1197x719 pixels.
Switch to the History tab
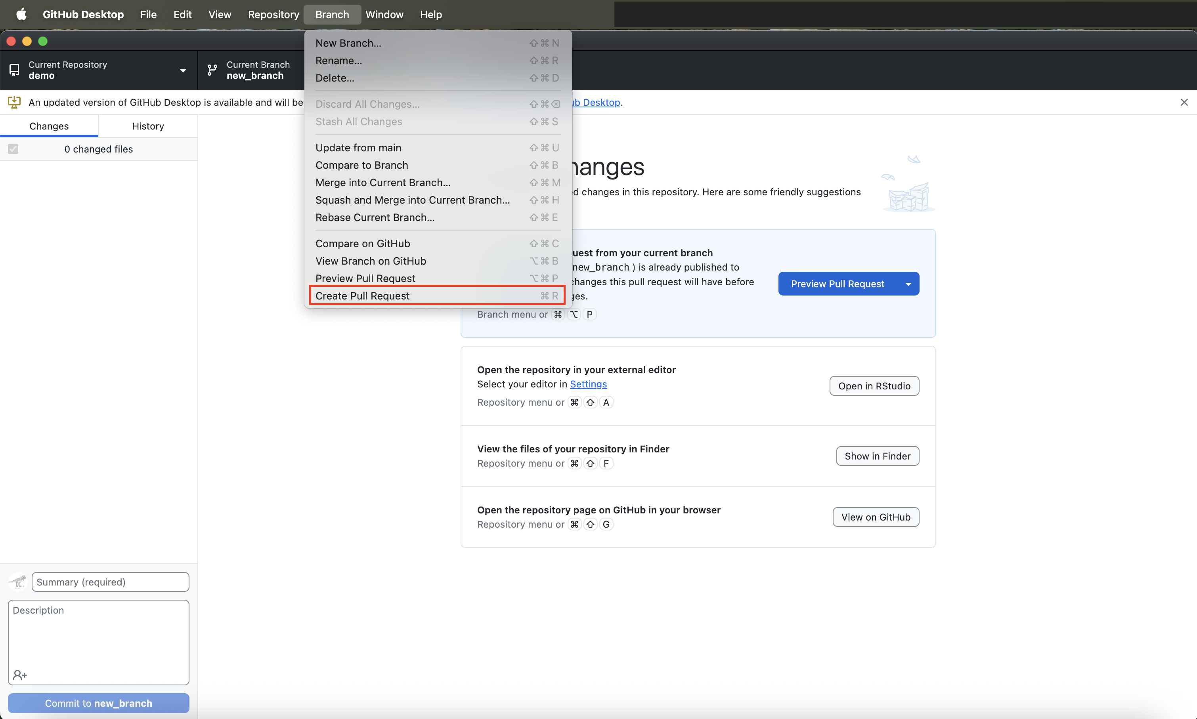point(148,126)
